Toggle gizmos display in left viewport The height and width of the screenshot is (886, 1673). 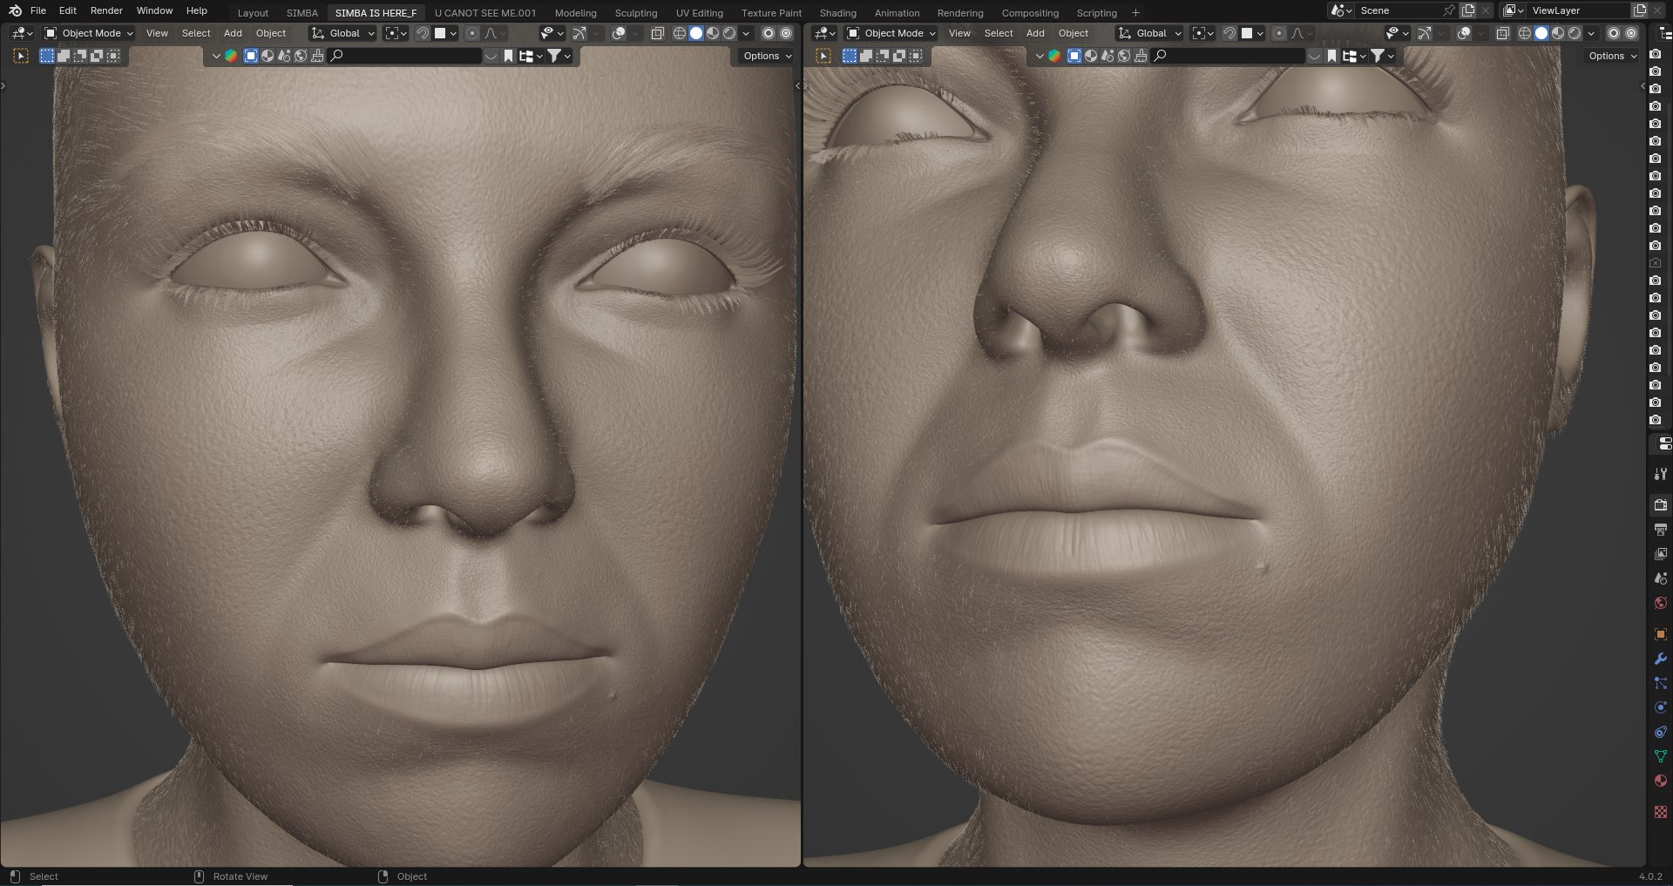coord(579,33)
